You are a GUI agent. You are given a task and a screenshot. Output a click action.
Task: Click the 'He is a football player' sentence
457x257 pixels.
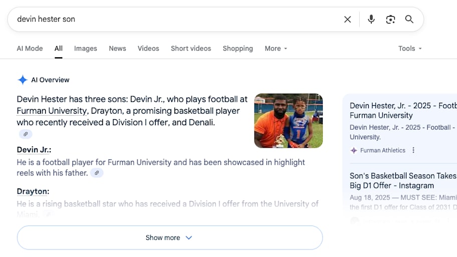tap(160, 167)
